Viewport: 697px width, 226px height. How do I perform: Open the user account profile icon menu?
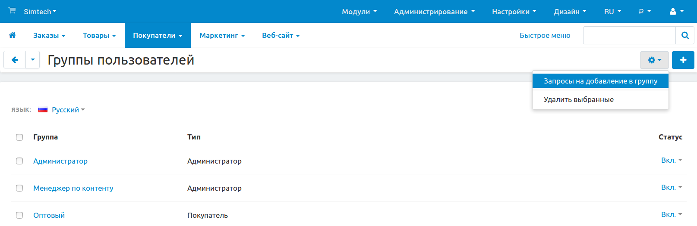(x=676, y=12)
